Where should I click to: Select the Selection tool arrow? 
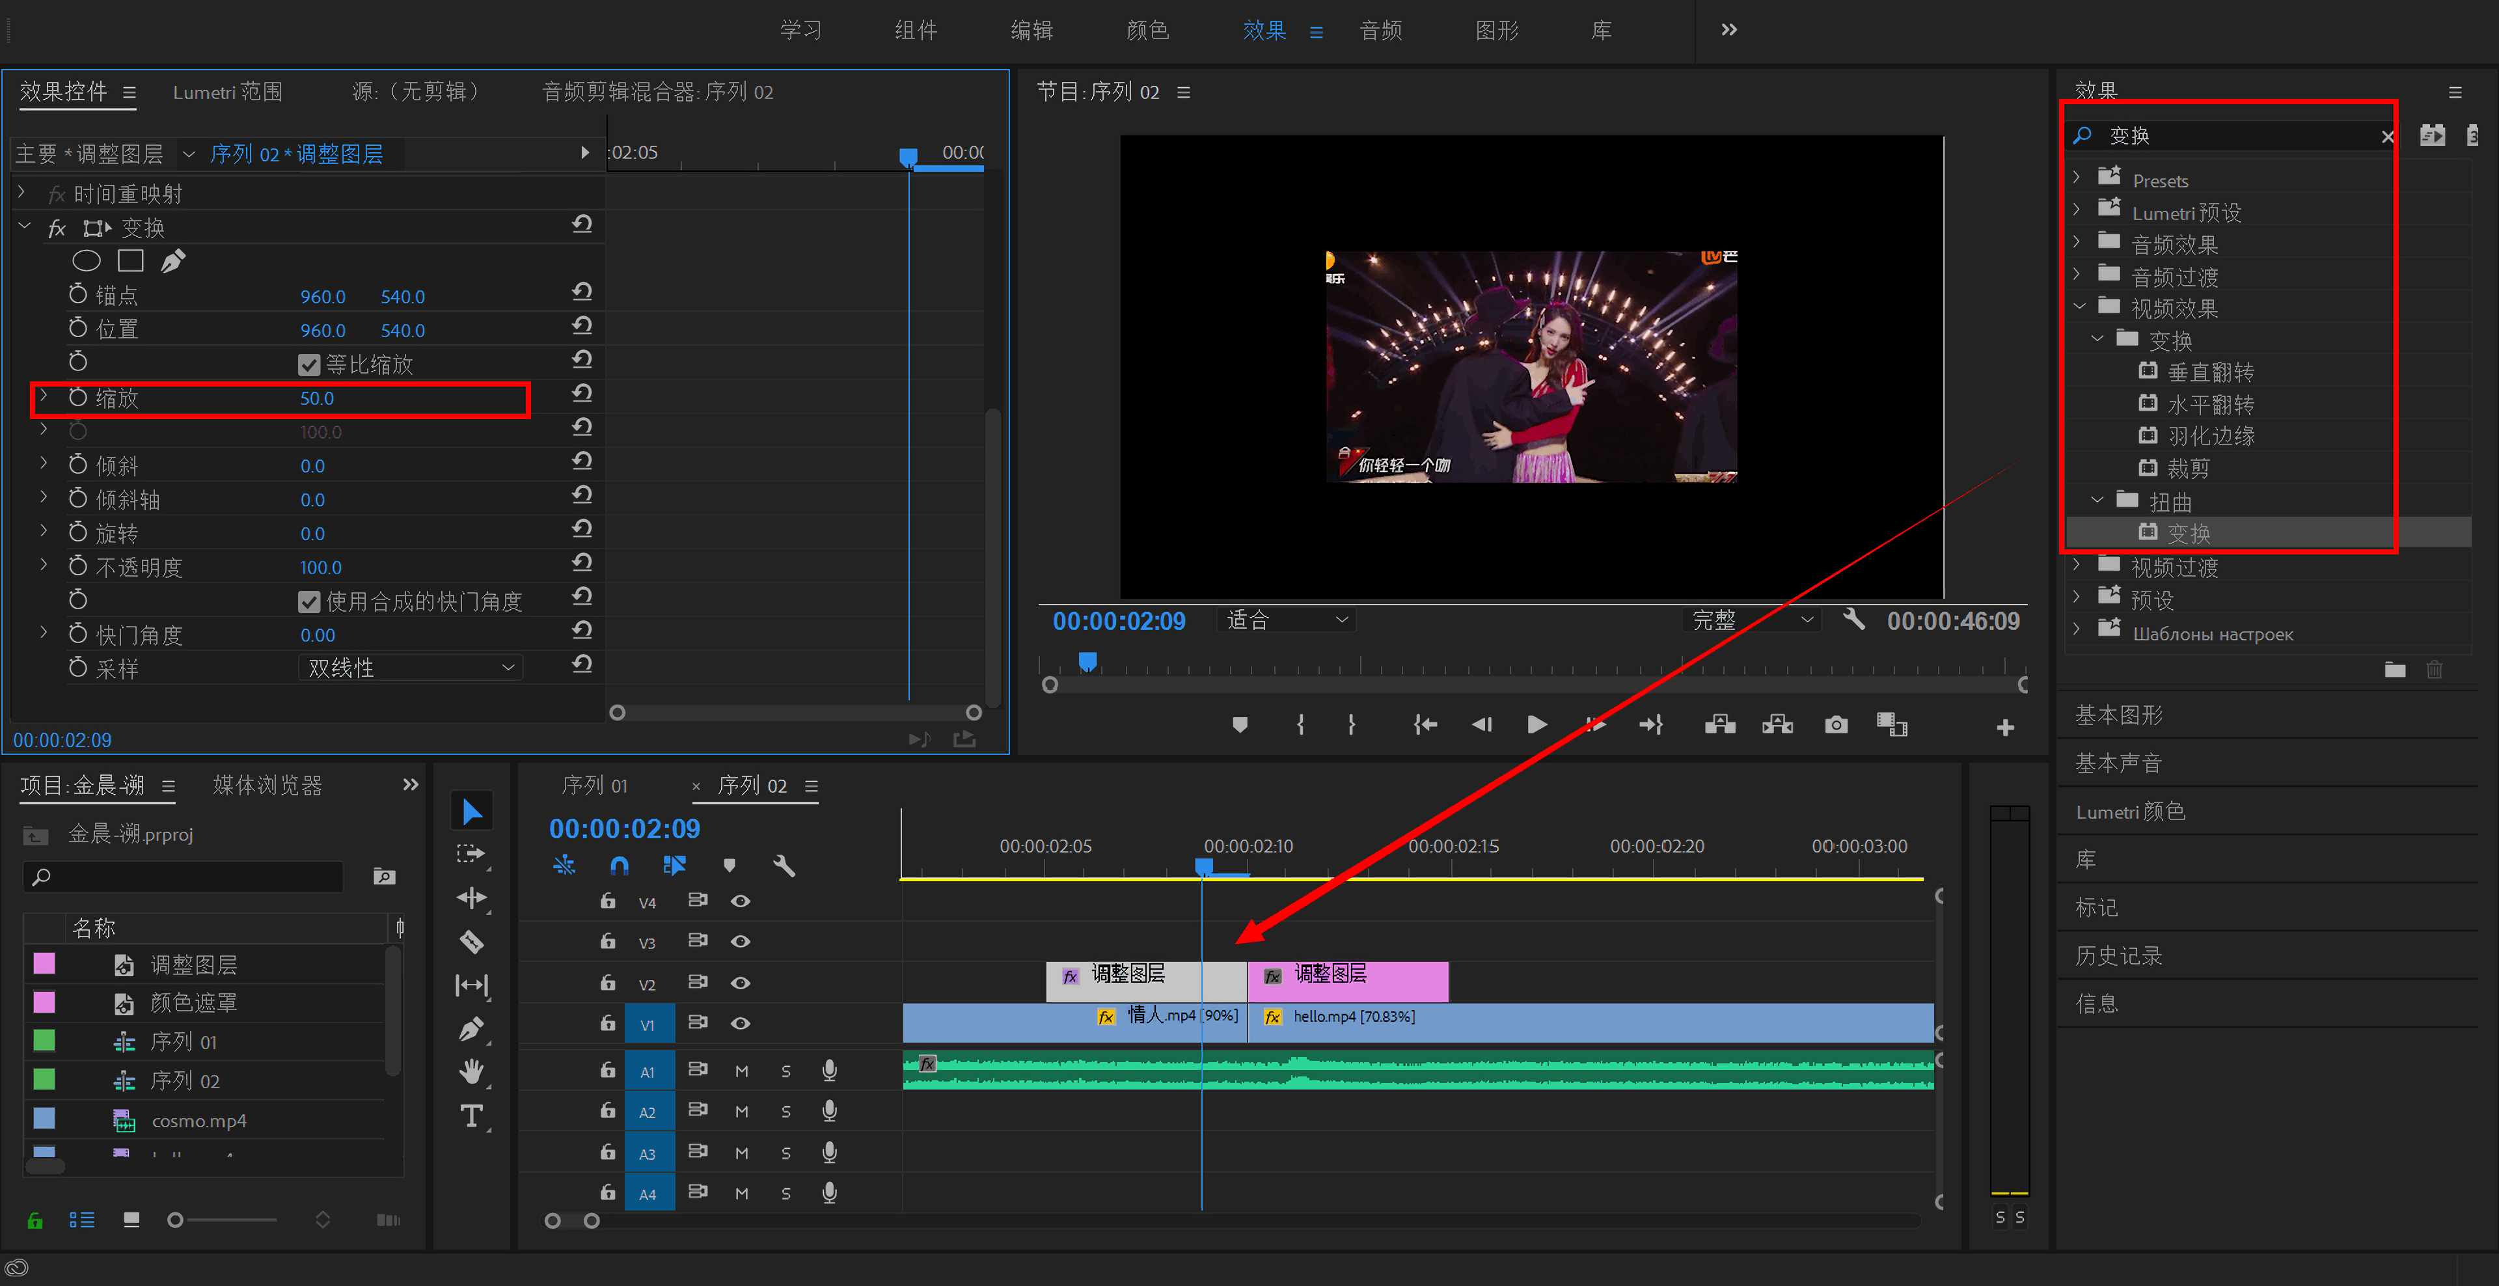click(472, 811)
